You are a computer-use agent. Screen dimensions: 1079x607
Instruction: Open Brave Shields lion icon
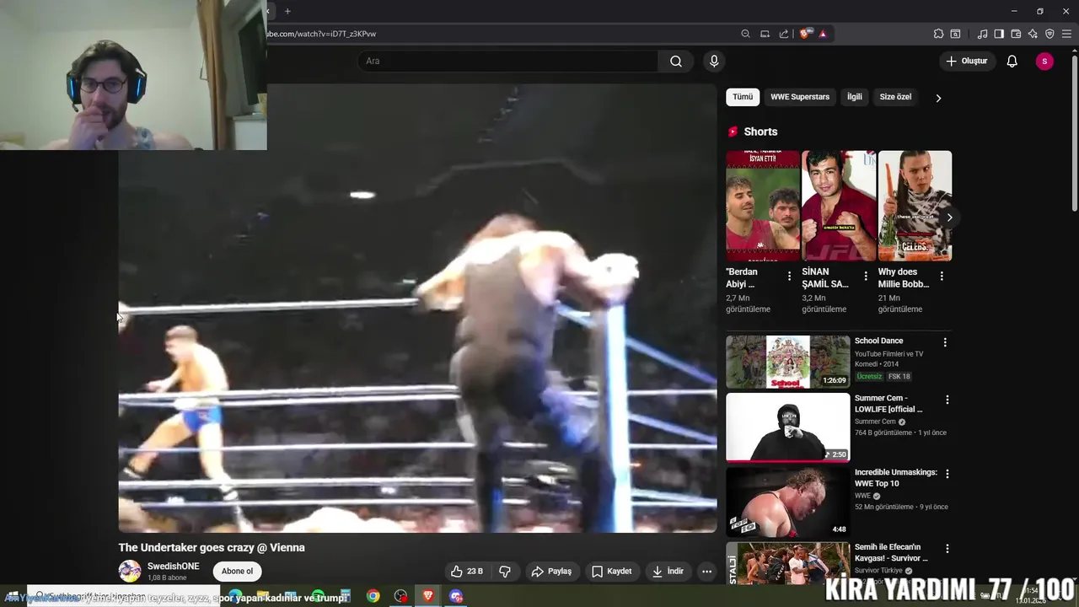pyautogui.click(x=806, y=34)
